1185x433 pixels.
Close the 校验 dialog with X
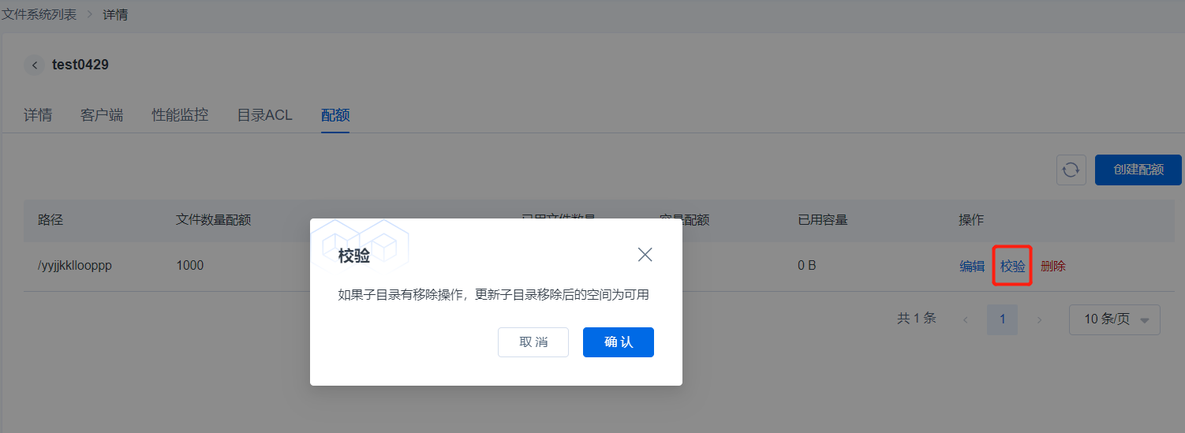pos(645,255)
